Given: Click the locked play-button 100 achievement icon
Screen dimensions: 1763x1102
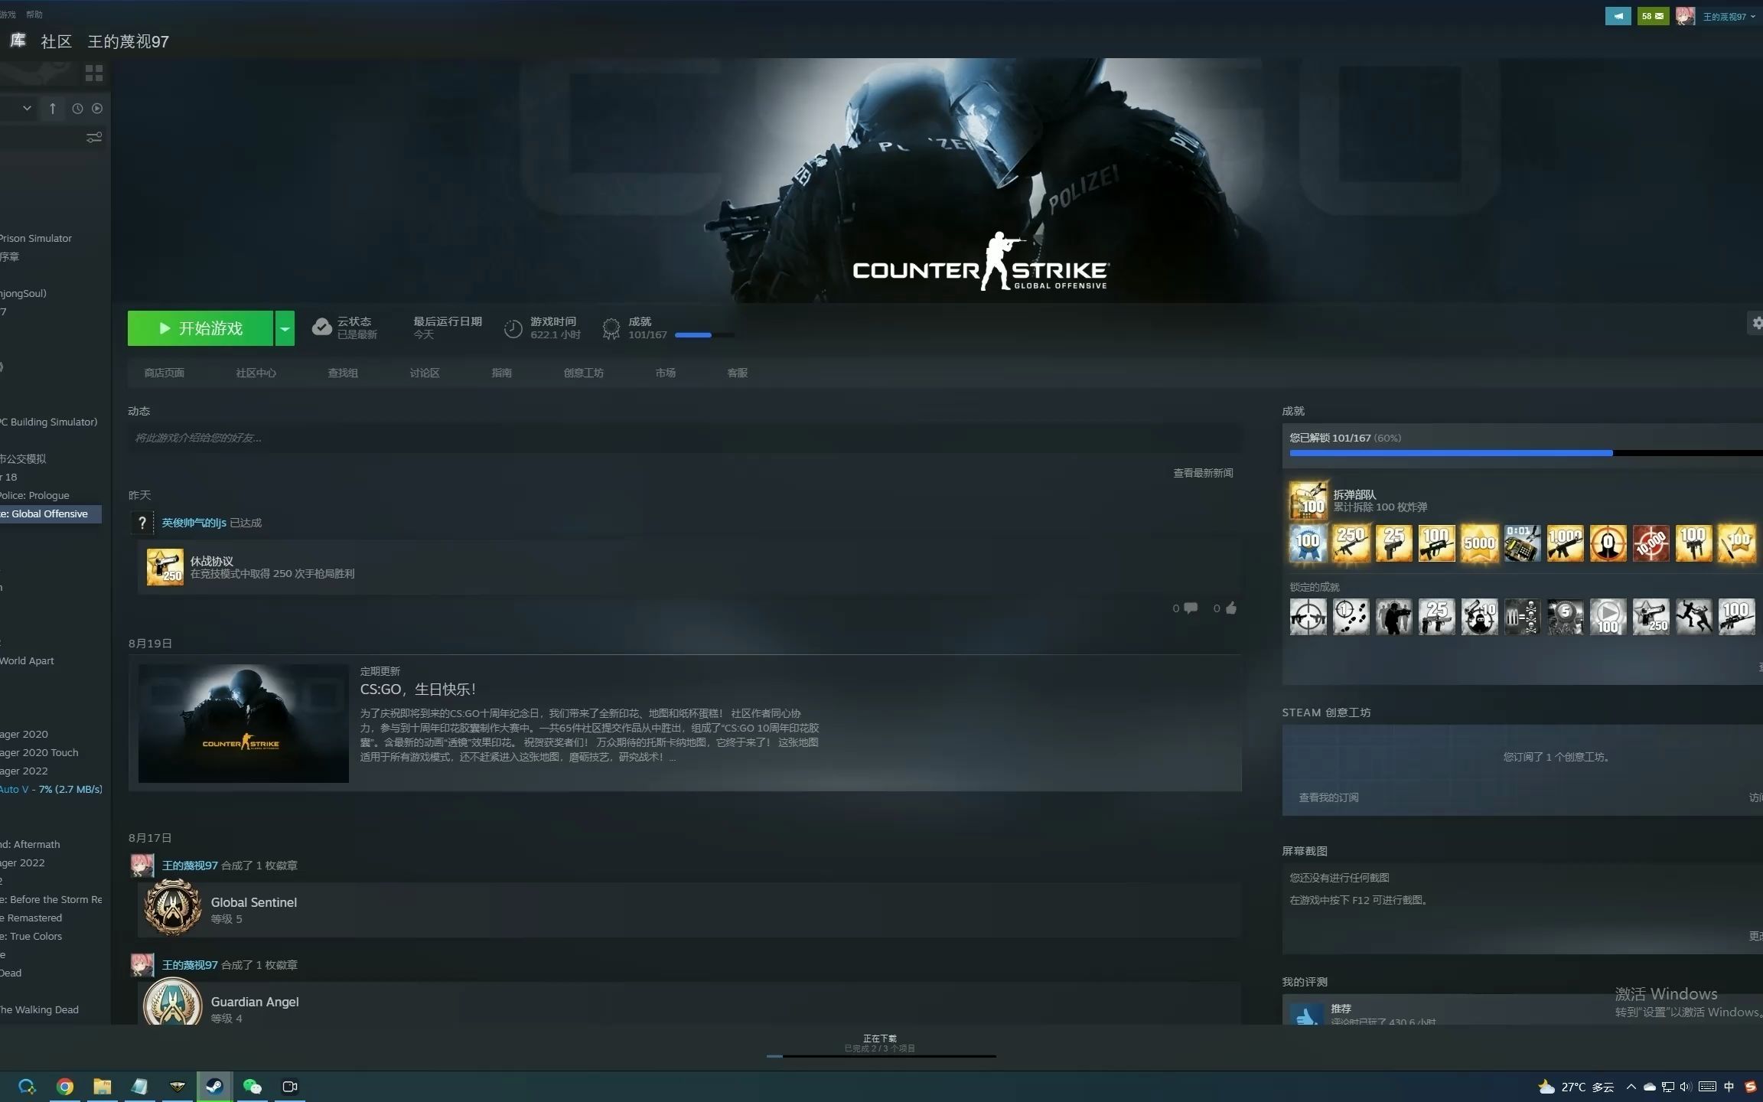Looking at the screenshot, I should click(1608, 617).
